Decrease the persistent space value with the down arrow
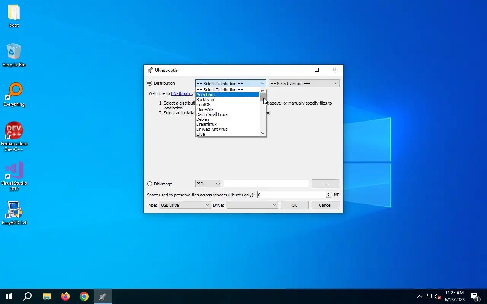487x304 pixels. (x=329, y=196)
